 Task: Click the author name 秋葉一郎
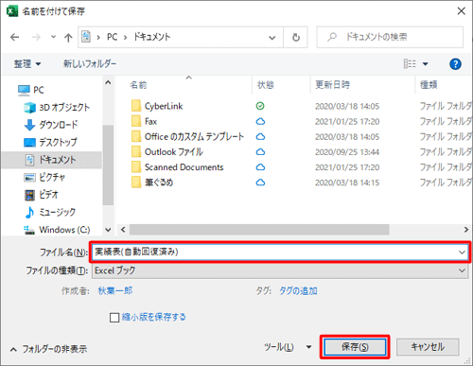point(115,290)
